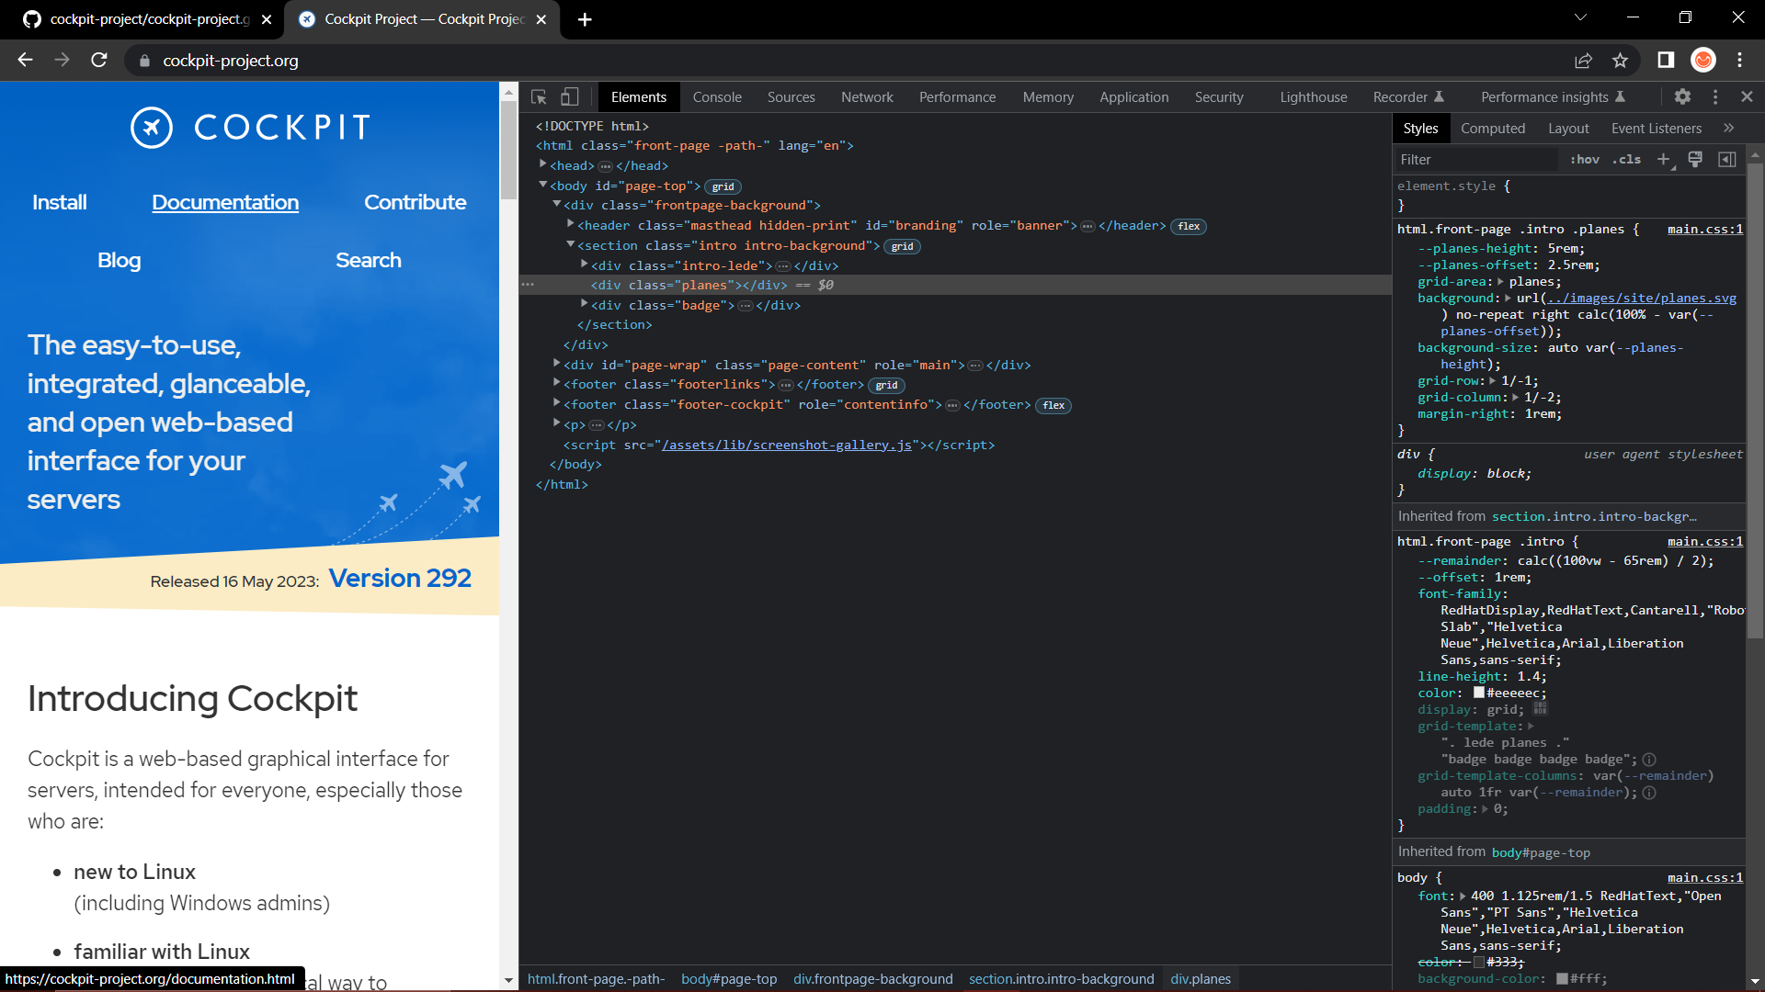Click the new style rule plus icon
Screen dimensions: 1765x992
(1663, 159)
